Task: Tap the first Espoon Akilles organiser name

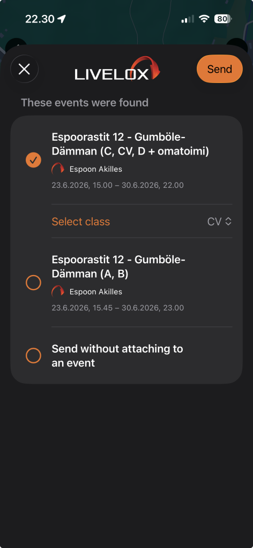Action: [x=96, y=169]
